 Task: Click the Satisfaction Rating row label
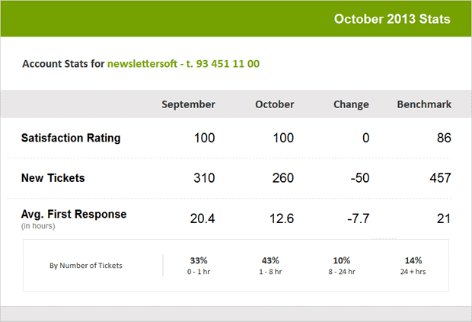71,138
